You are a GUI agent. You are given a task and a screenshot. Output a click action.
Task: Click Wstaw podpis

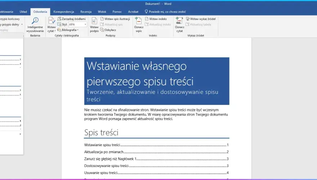pos(94,24)
